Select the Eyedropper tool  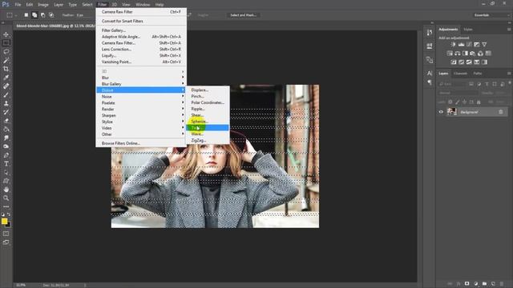6,78
